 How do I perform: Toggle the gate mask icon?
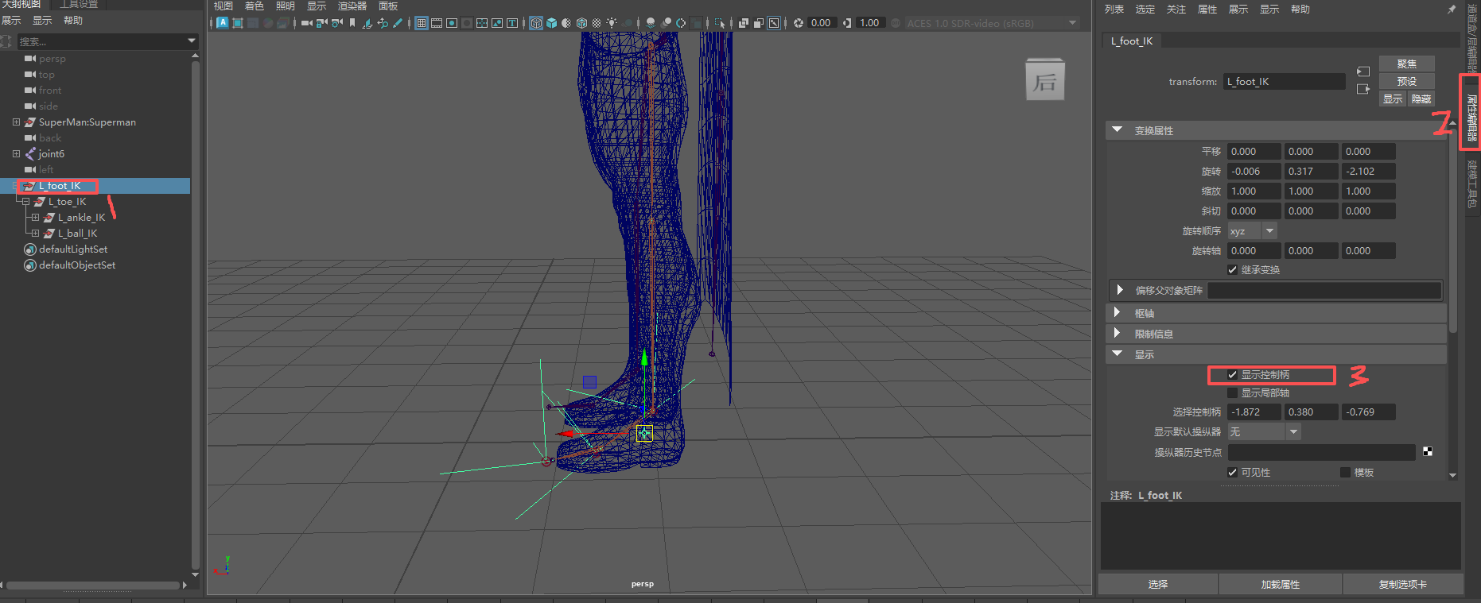click(467, 23)
